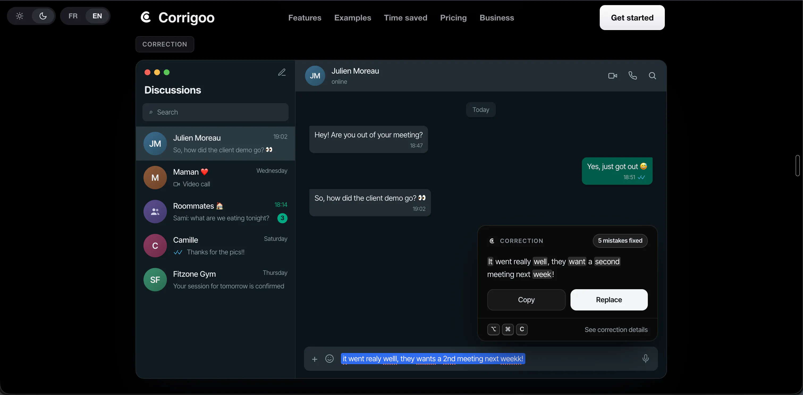Click the Today date chip
Viewport: 803px width, 395px height.
point(481,110)
